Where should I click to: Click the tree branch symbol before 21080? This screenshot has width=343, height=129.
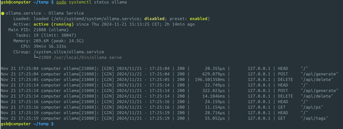36,57
